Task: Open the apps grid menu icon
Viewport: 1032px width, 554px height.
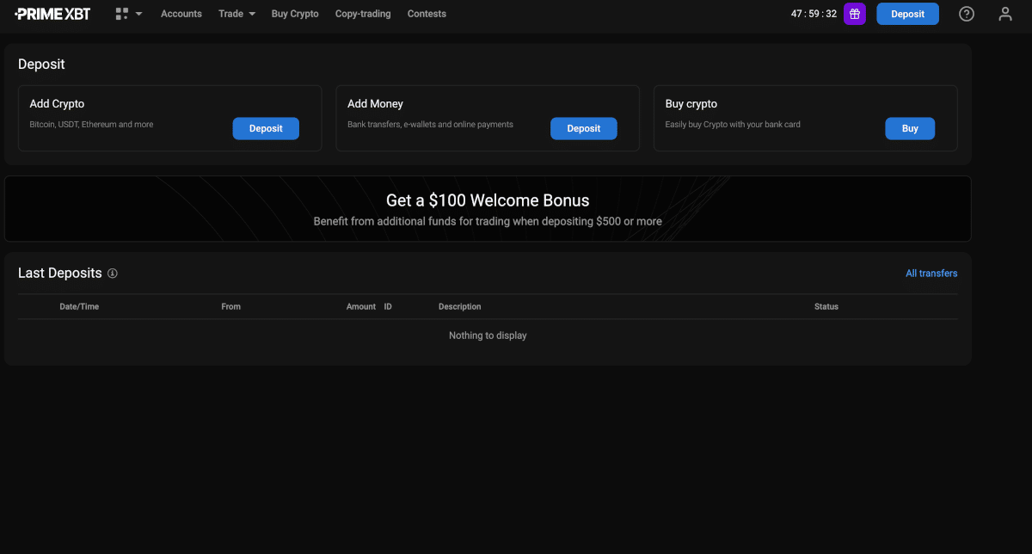Action: click(121, 14)
